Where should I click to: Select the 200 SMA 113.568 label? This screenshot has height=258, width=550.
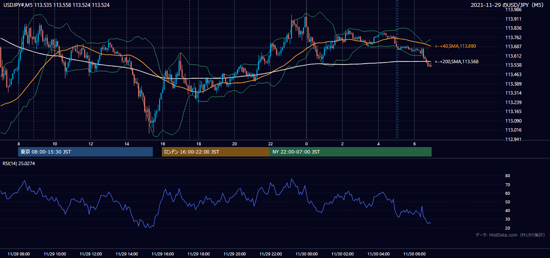click(457, 62)
